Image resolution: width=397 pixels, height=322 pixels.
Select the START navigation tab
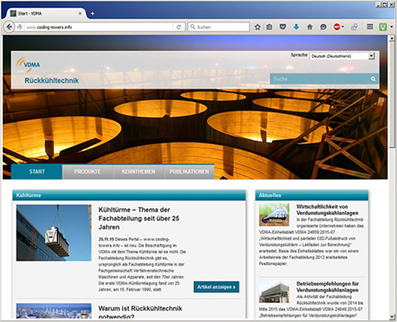pyautogui.click(x=36, y=172)
